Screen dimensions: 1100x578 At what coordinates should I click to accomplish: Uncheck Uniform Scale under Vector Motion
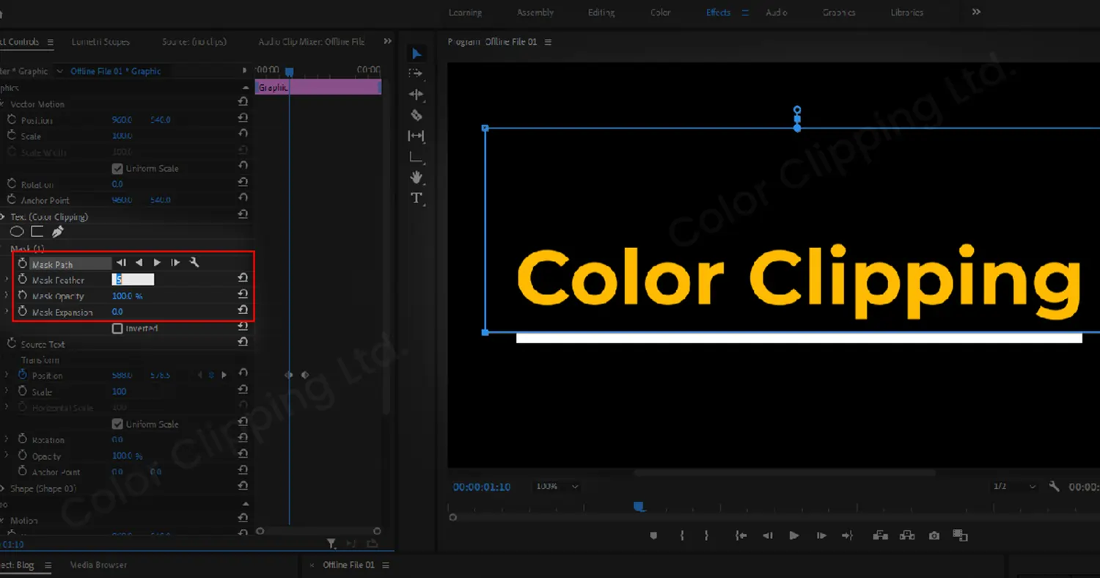pos(117,168)
